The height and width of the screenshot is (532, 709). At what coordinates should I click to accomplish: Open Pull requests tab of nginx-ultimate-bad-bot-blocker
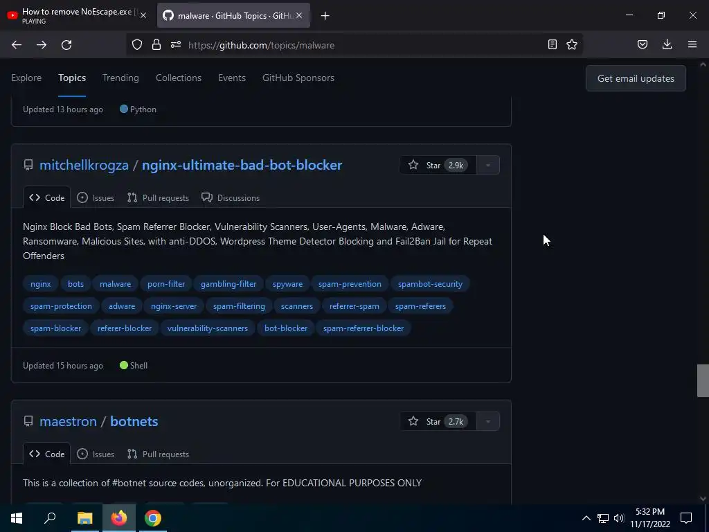tap(158, 197)
